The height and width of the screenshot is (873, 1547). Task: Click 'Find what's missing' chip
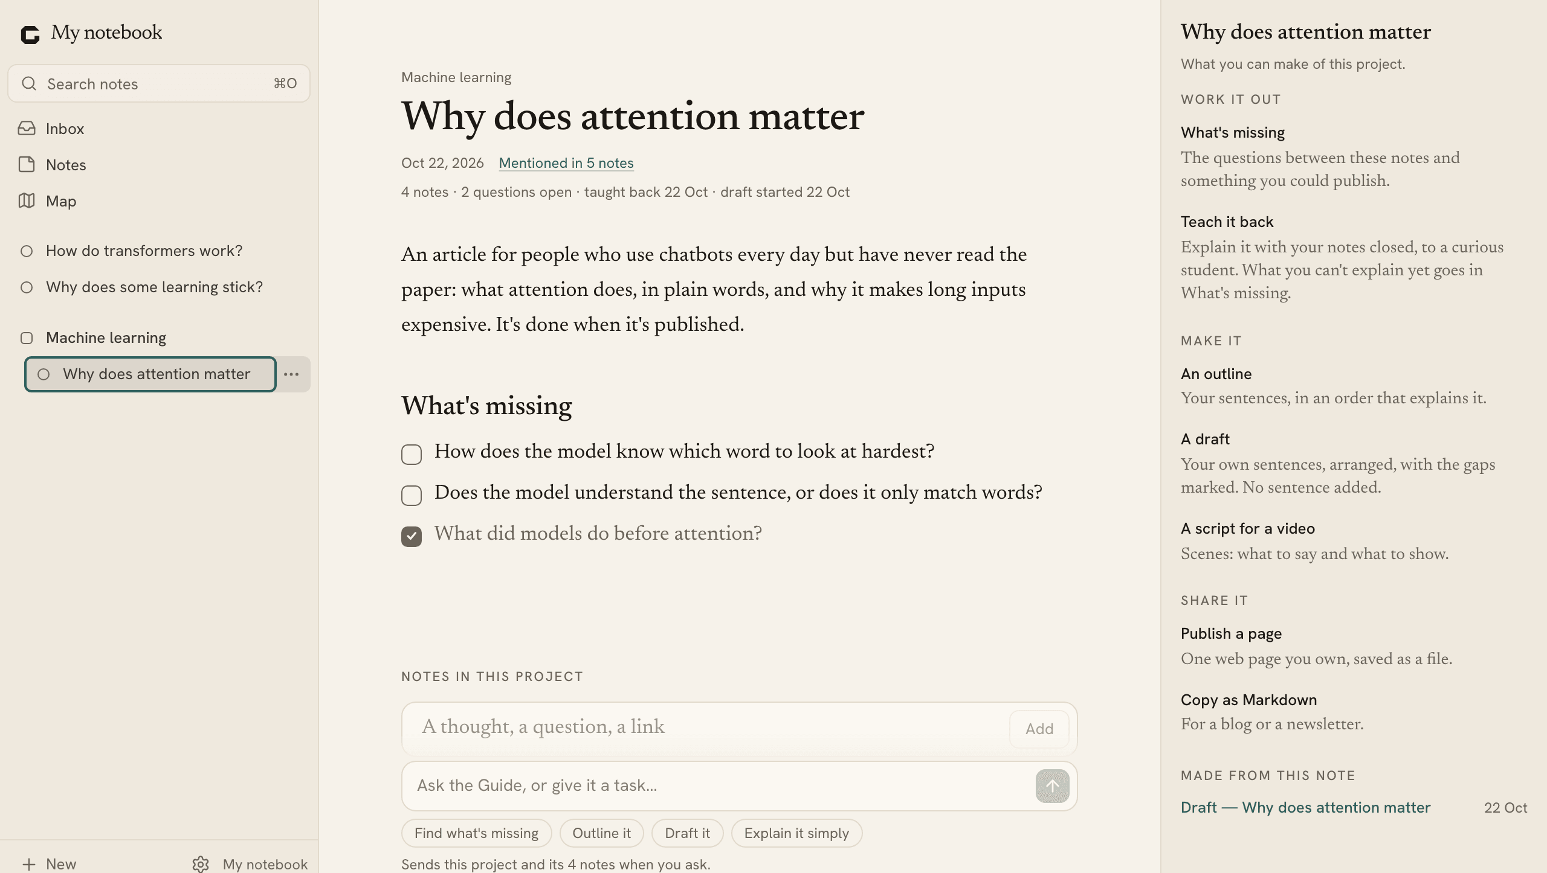476,833
